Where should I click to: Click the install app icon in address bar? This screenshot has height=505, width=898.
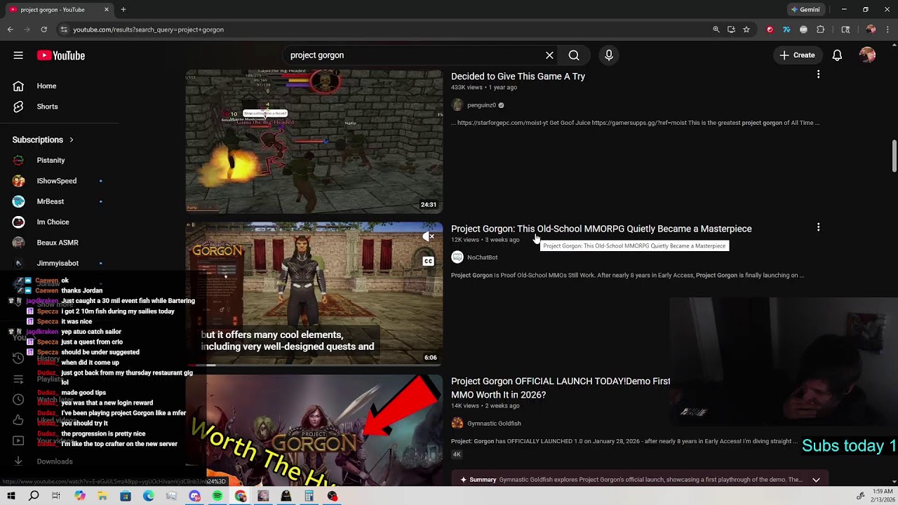pyautogui.click(x=731, y=29)
